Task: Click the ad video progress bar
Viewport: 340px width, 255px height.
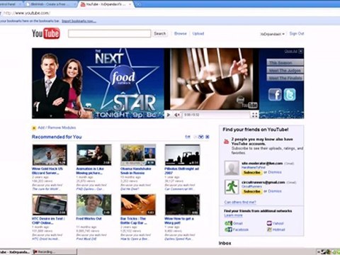Action: pos(216,115)
